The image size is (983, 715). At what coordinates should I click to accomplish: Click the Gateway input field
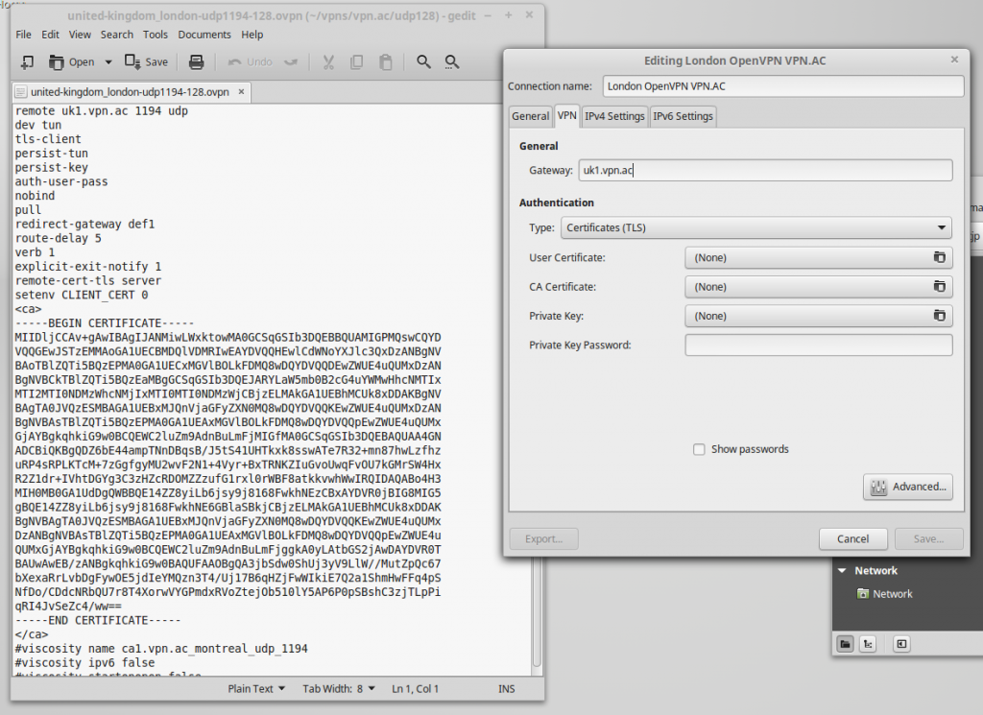(765, 171)
